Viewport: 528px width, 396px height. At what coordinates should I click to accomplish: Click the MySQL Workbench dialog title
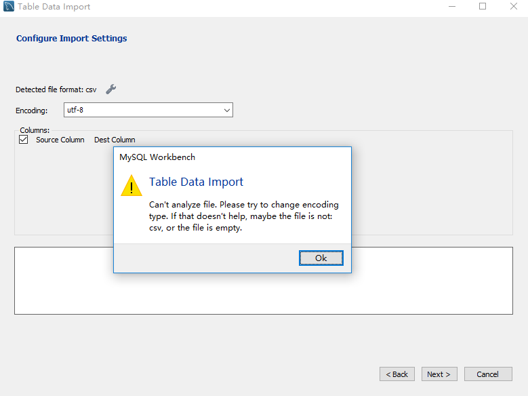coord(157,157)
